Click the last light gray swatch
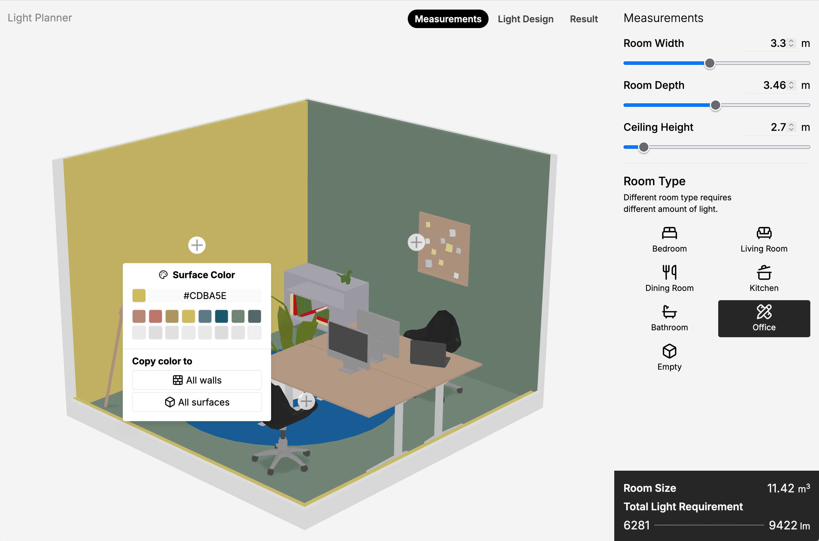Viewport: 819px width, 541px height. 255,333
